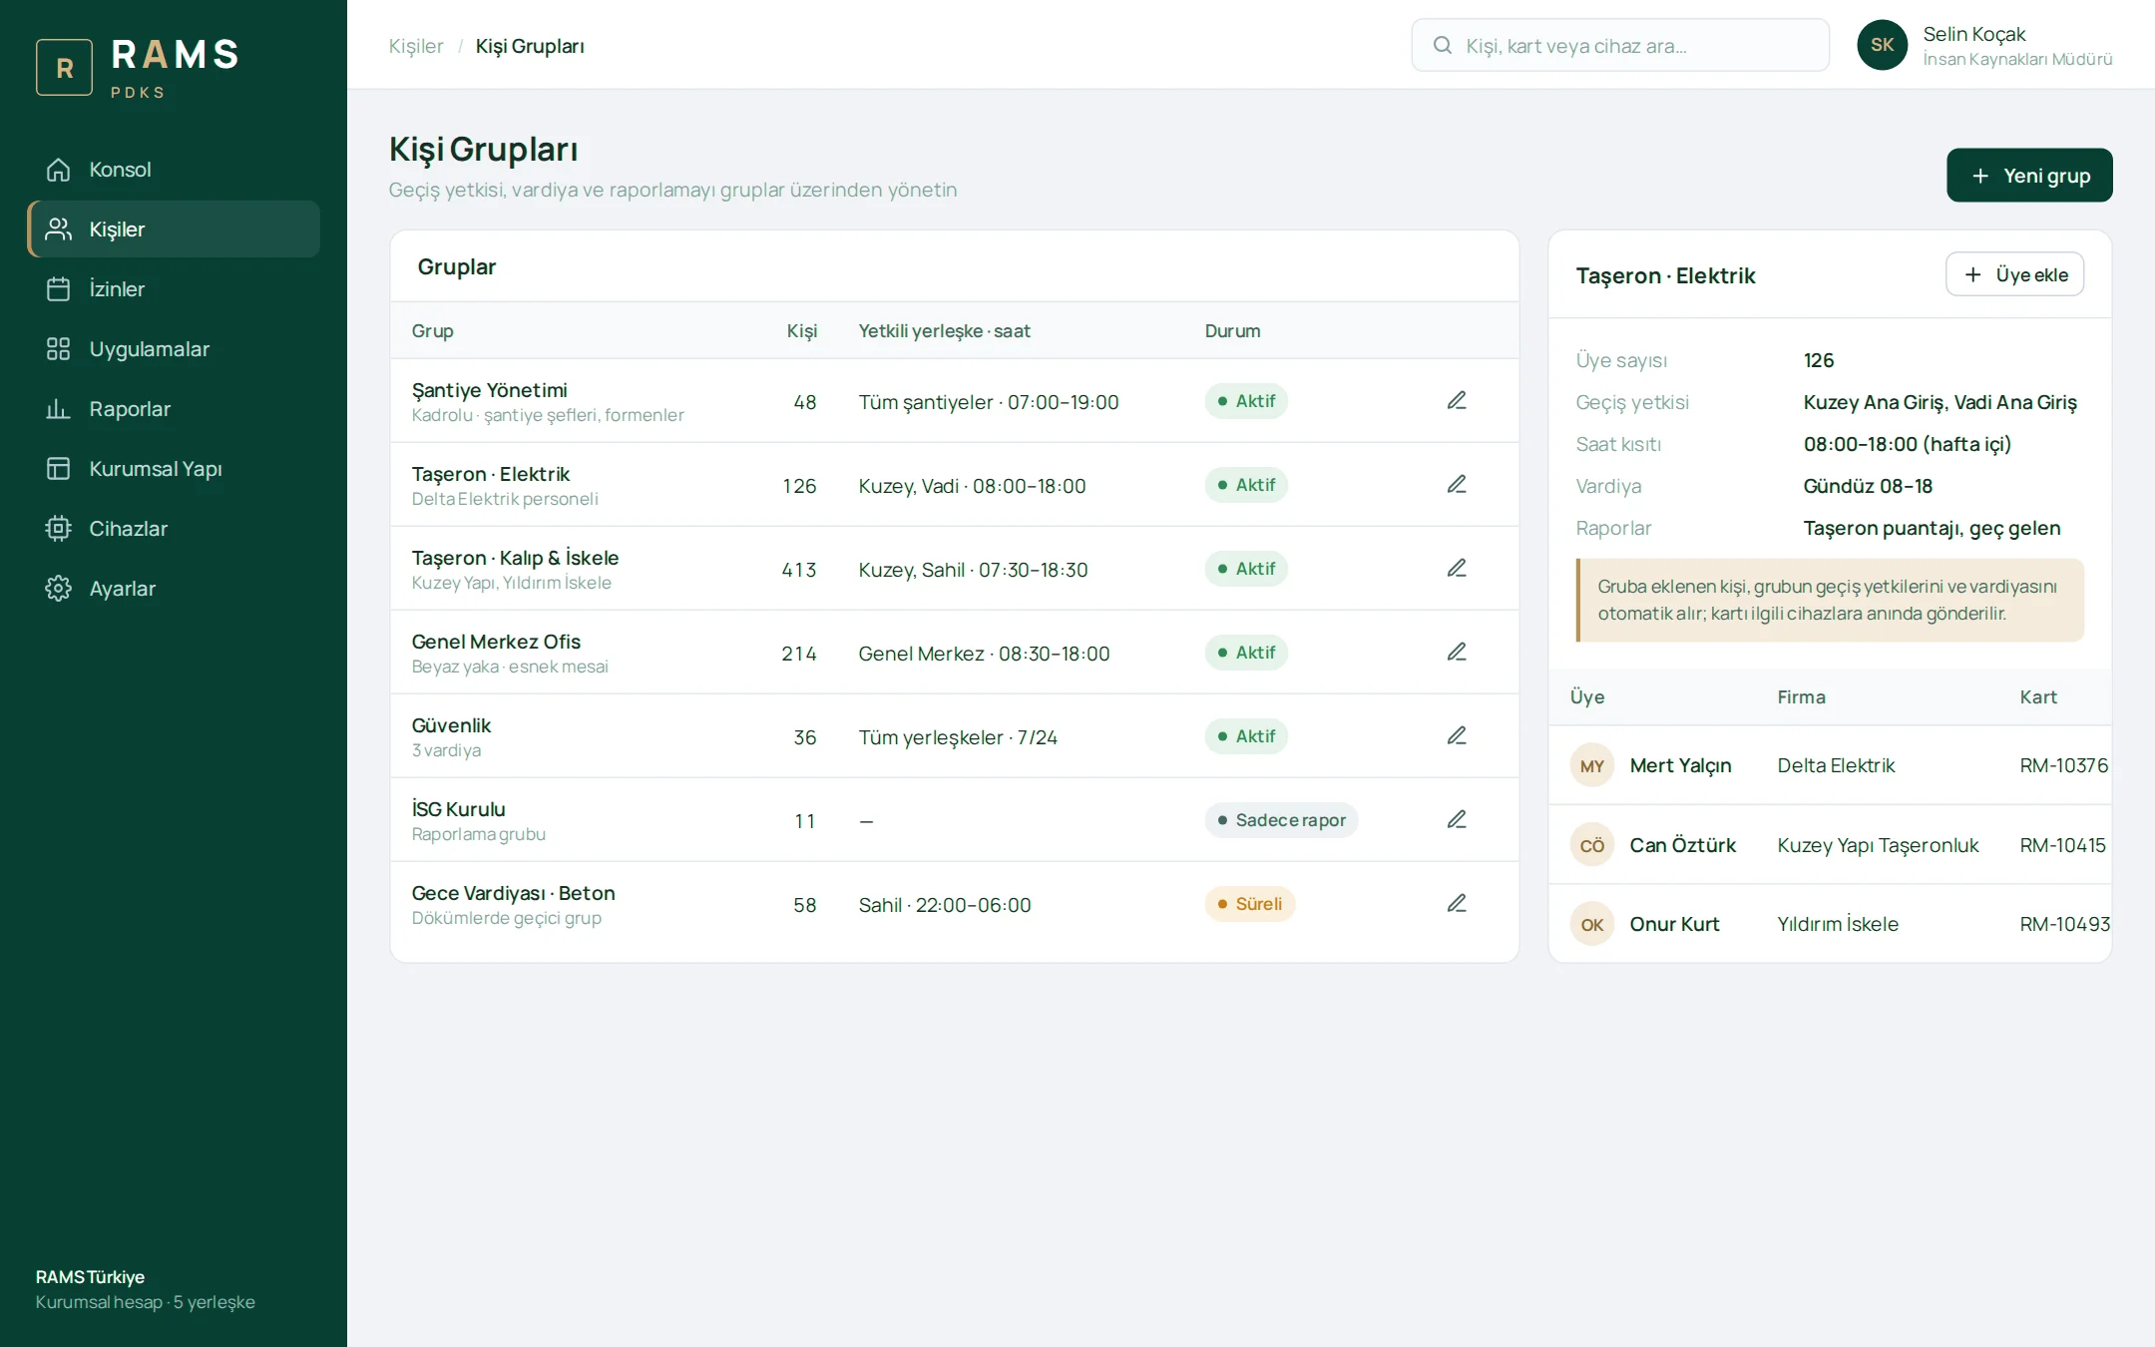Edit the Taşeron · Elektrik group row pencil
This screenshot has height=1347, width=2155.
(1457, 484)
